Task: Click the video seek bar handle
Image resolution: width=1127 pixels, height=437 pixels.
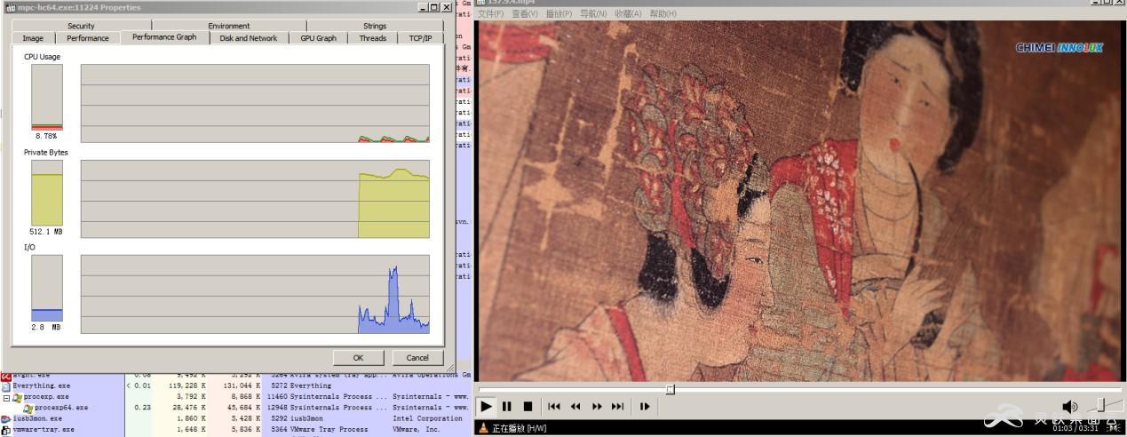Action: [671, 389]
